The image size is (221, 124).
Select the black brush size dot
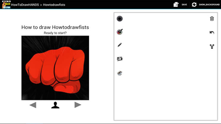[x=120, y=18]
